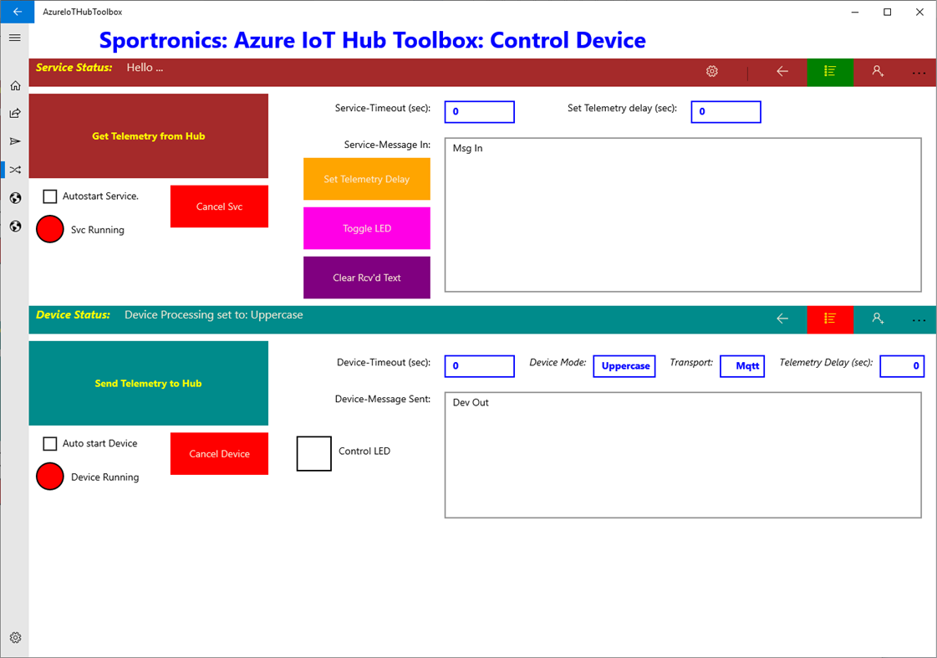Enable the Autostart Service checkbox

click(x=50, y=196)
